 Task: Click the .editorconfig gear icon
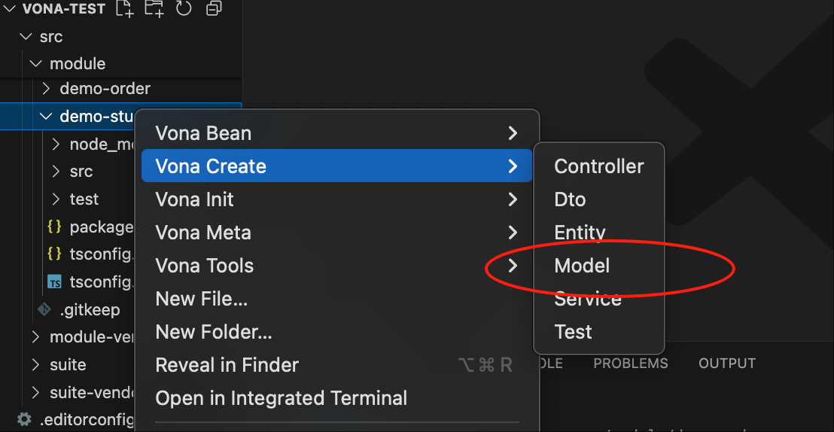25,419
